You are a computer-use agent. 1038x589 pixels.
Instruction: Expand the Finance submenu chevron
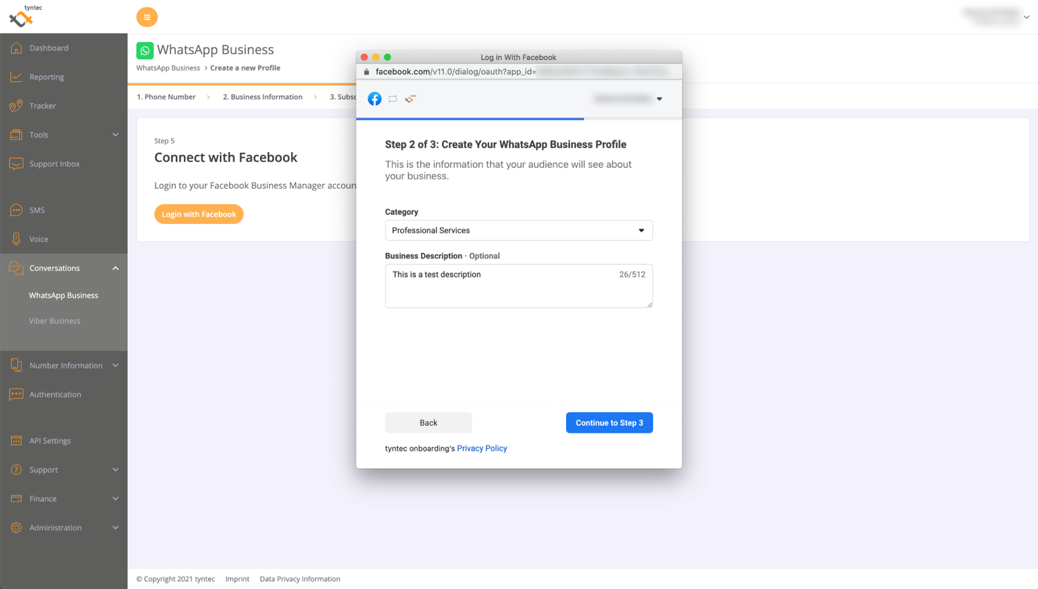pos(116,498)
